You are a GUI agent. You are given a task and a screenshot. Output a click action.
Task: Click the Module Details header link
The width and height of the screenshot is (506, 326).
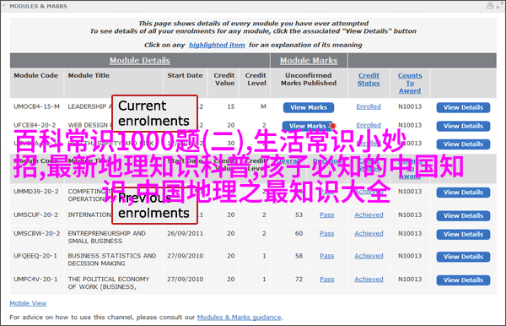140,61
